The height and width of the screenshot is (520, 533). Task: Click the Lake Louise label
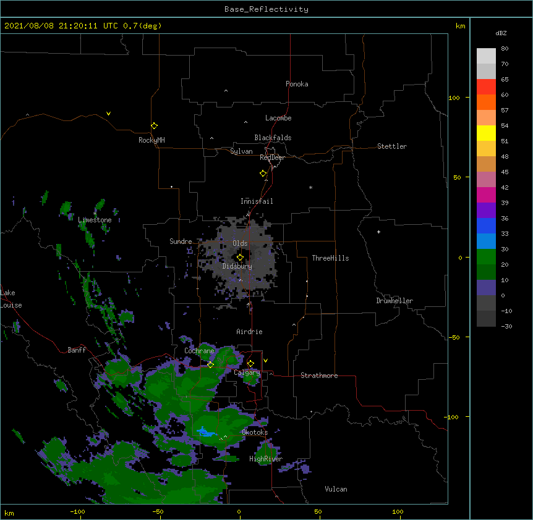click(11, 299)
